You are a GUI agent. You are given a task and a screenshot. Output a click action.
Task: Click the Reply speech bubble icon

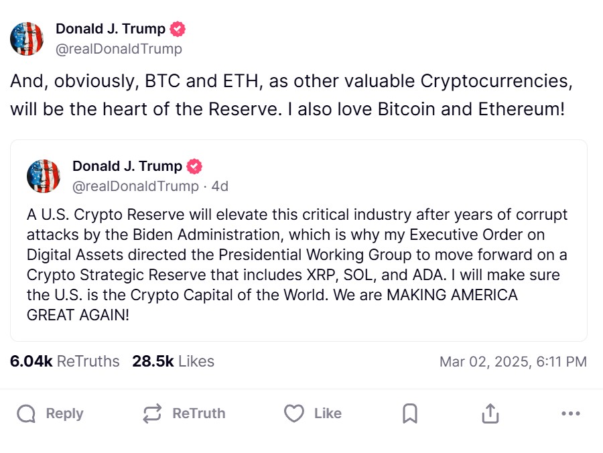pyautogui.click(x=27, y=413)
